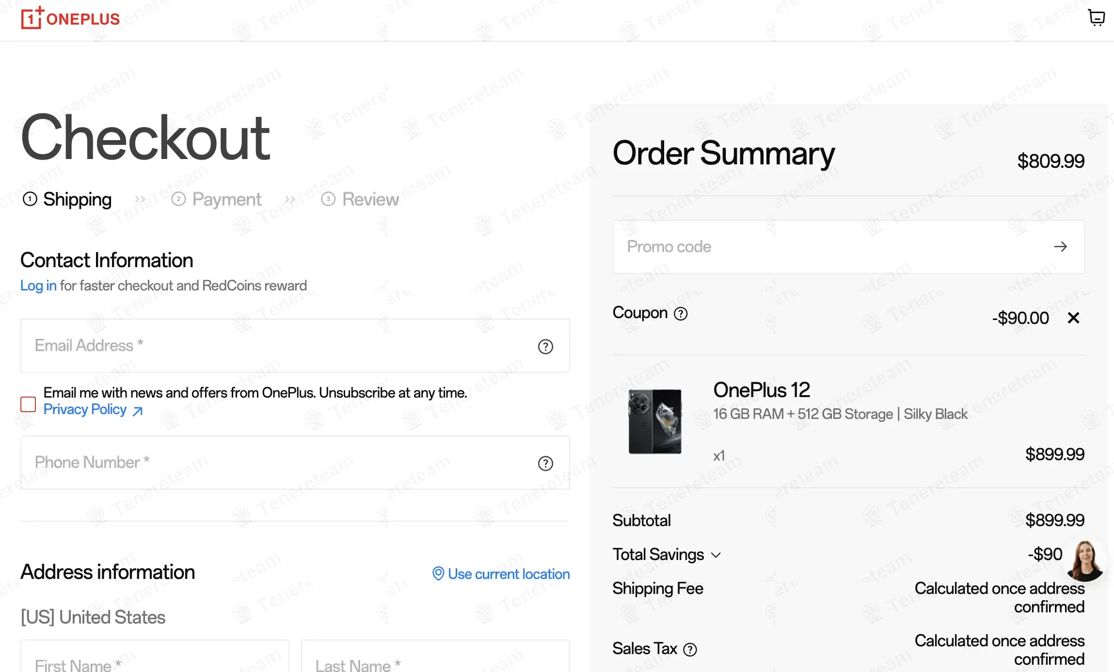Go to the Payment step
The image size is (1114, 672).
[x=217, y=199]
